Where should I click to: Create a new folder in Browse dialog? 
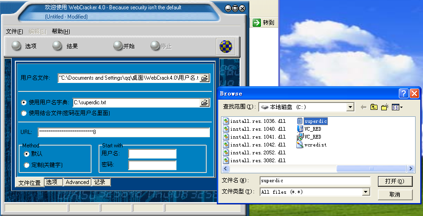pyautogui.click(x=384, y=107)
